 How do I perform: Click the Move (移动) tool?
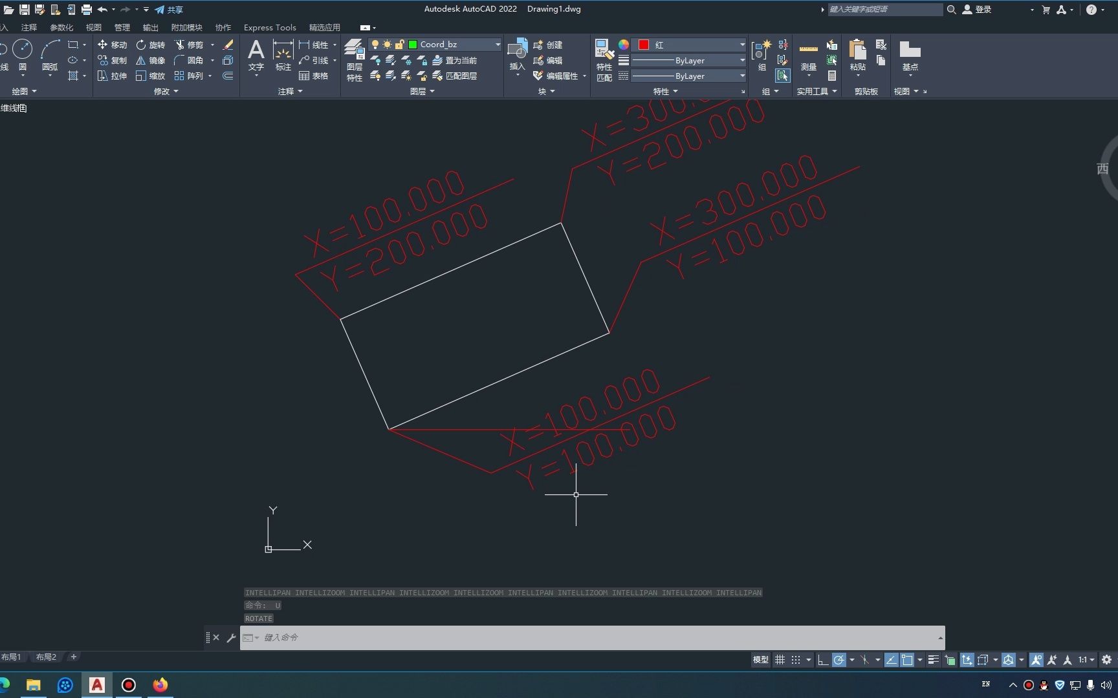click(x=112, y=45)
